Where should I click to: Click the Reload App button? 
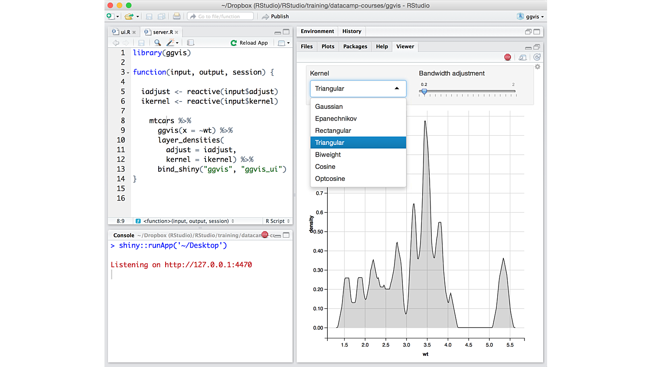point(249,43)
